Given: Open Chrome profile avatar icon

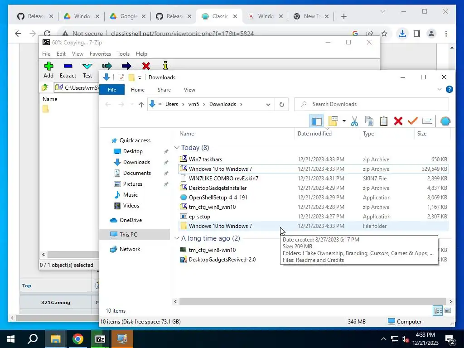Looking at the screenshot, I should 431,34.
